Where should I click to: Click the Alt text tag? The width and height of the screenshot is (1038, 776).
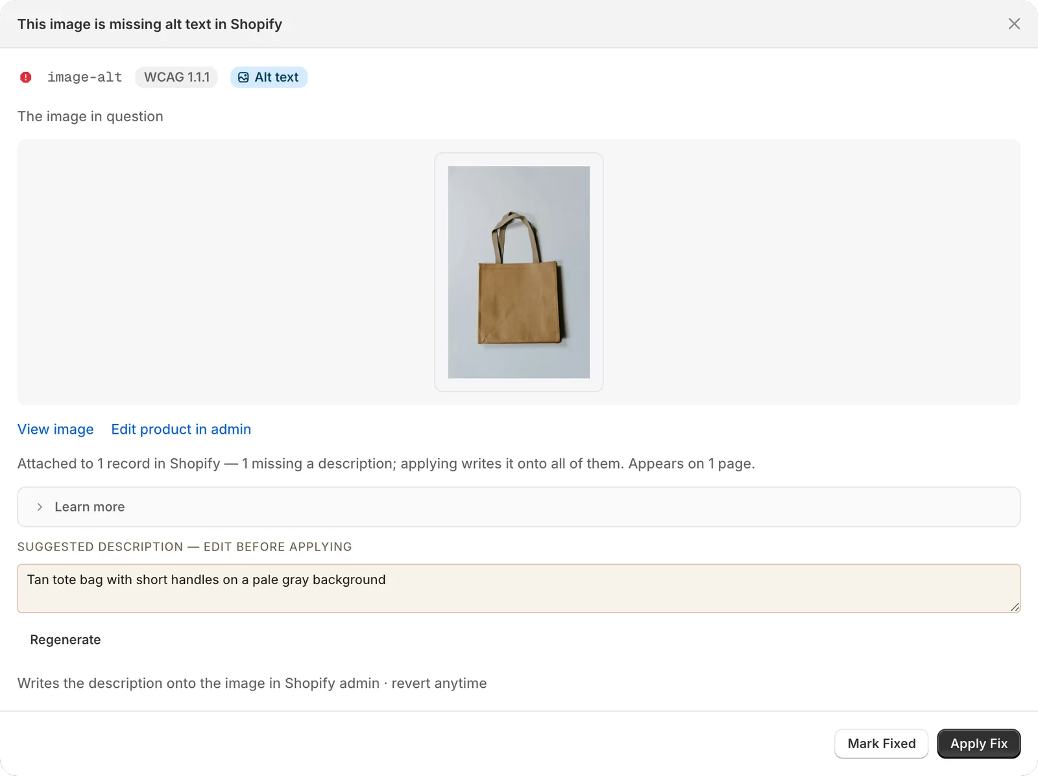(269, 77)
